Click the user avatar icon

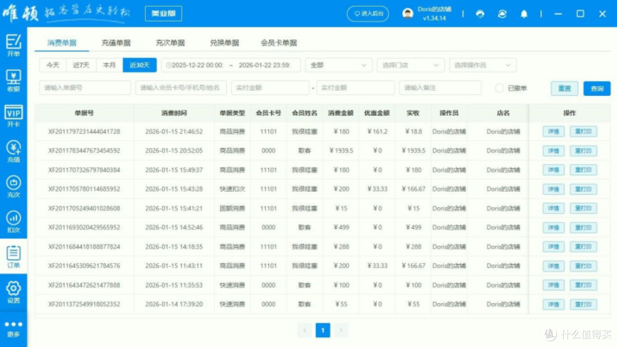tap(408, 14)
